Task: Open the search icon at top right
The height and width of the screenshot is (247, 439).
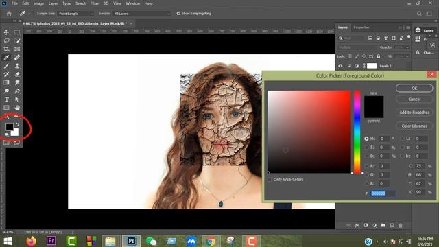Action: (419, 14)
